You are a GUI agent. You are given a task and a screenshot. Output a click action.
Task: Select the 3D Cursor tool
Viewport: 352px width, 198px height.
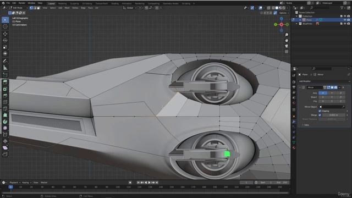5,26
